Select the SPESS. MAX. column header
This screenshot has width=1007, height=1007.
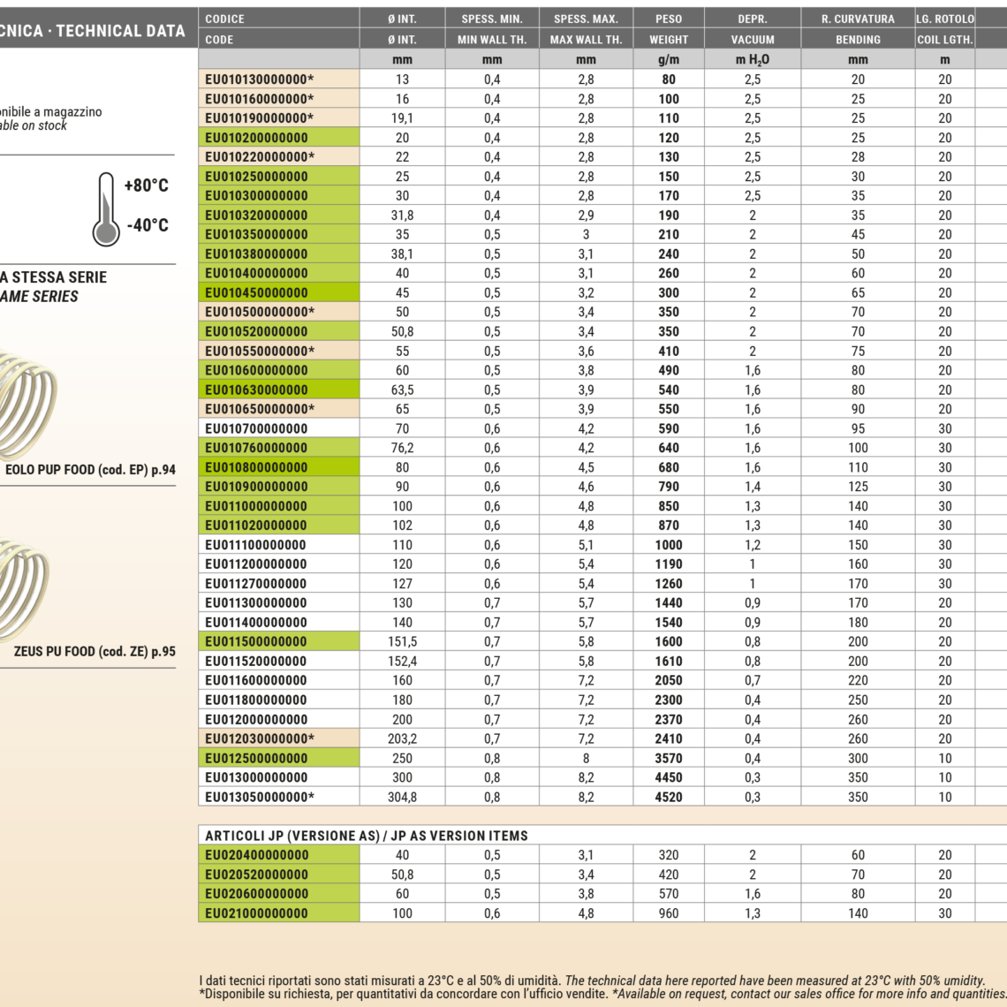coord(585,19)
